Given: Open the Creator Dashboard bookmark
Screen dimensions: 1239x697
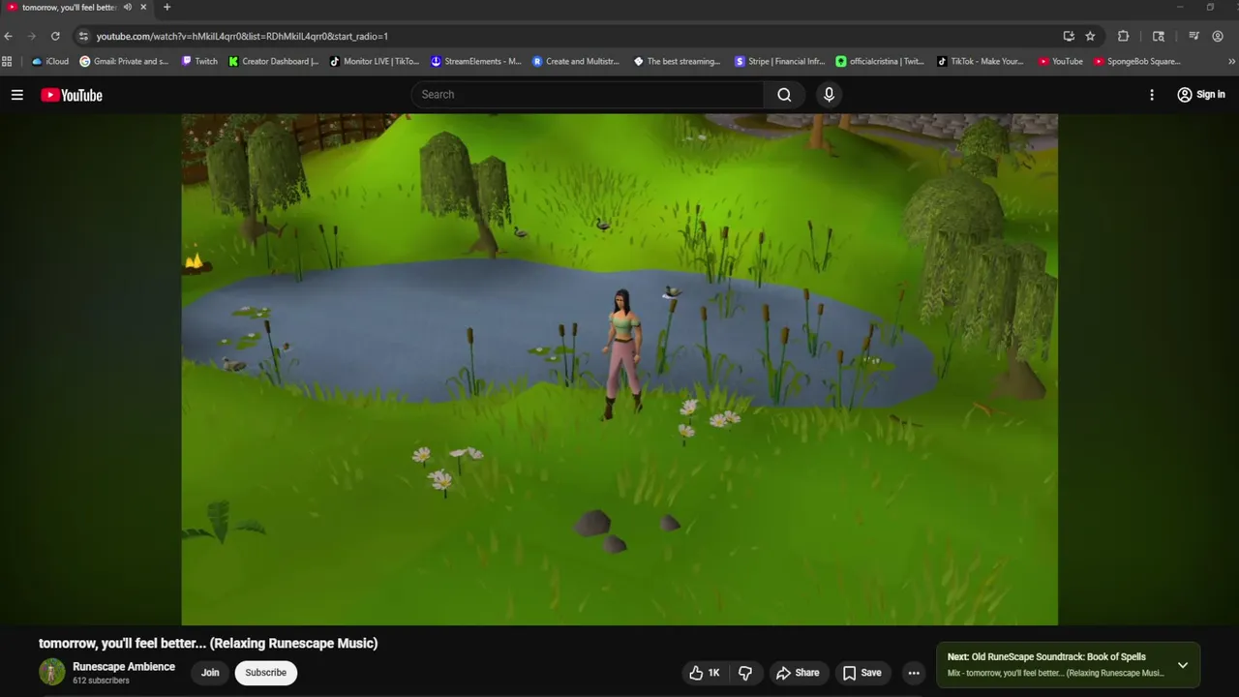Looking at the screenshot, I should pos(274,61).
